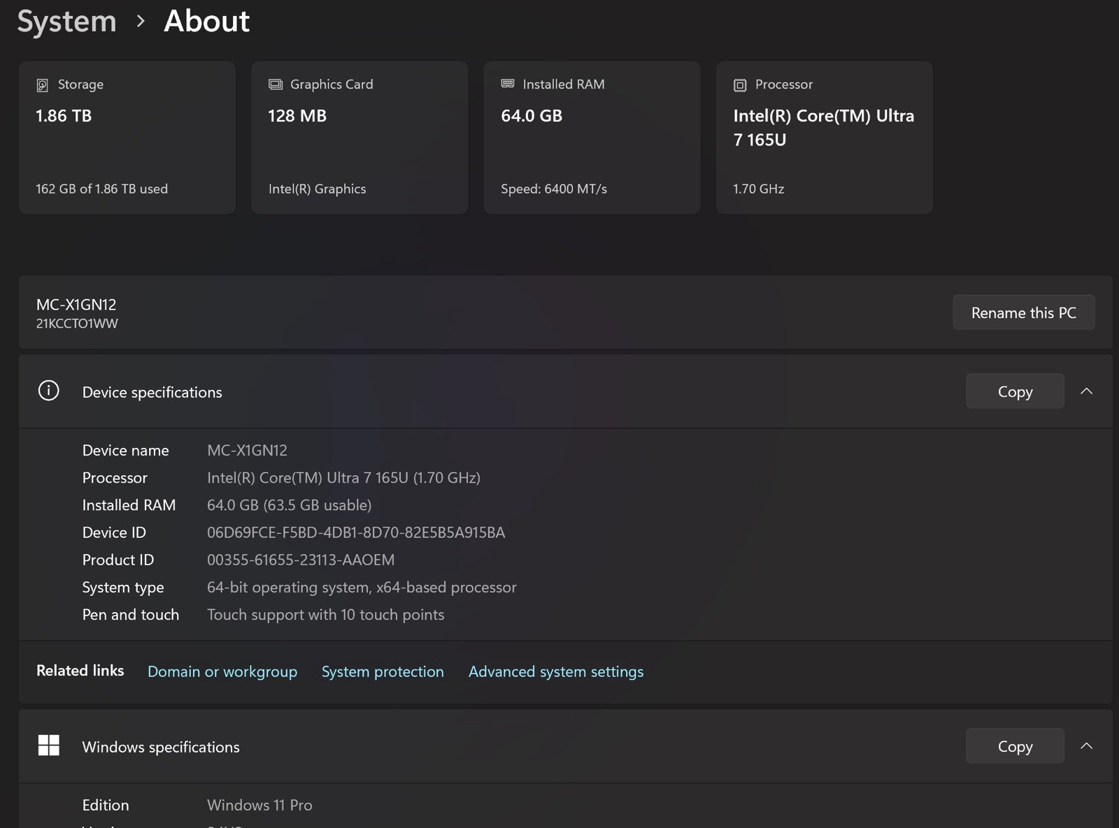The image size is (1119, 828).
Task: Open the Graphics Card 128 MB card
Action: 359,137
